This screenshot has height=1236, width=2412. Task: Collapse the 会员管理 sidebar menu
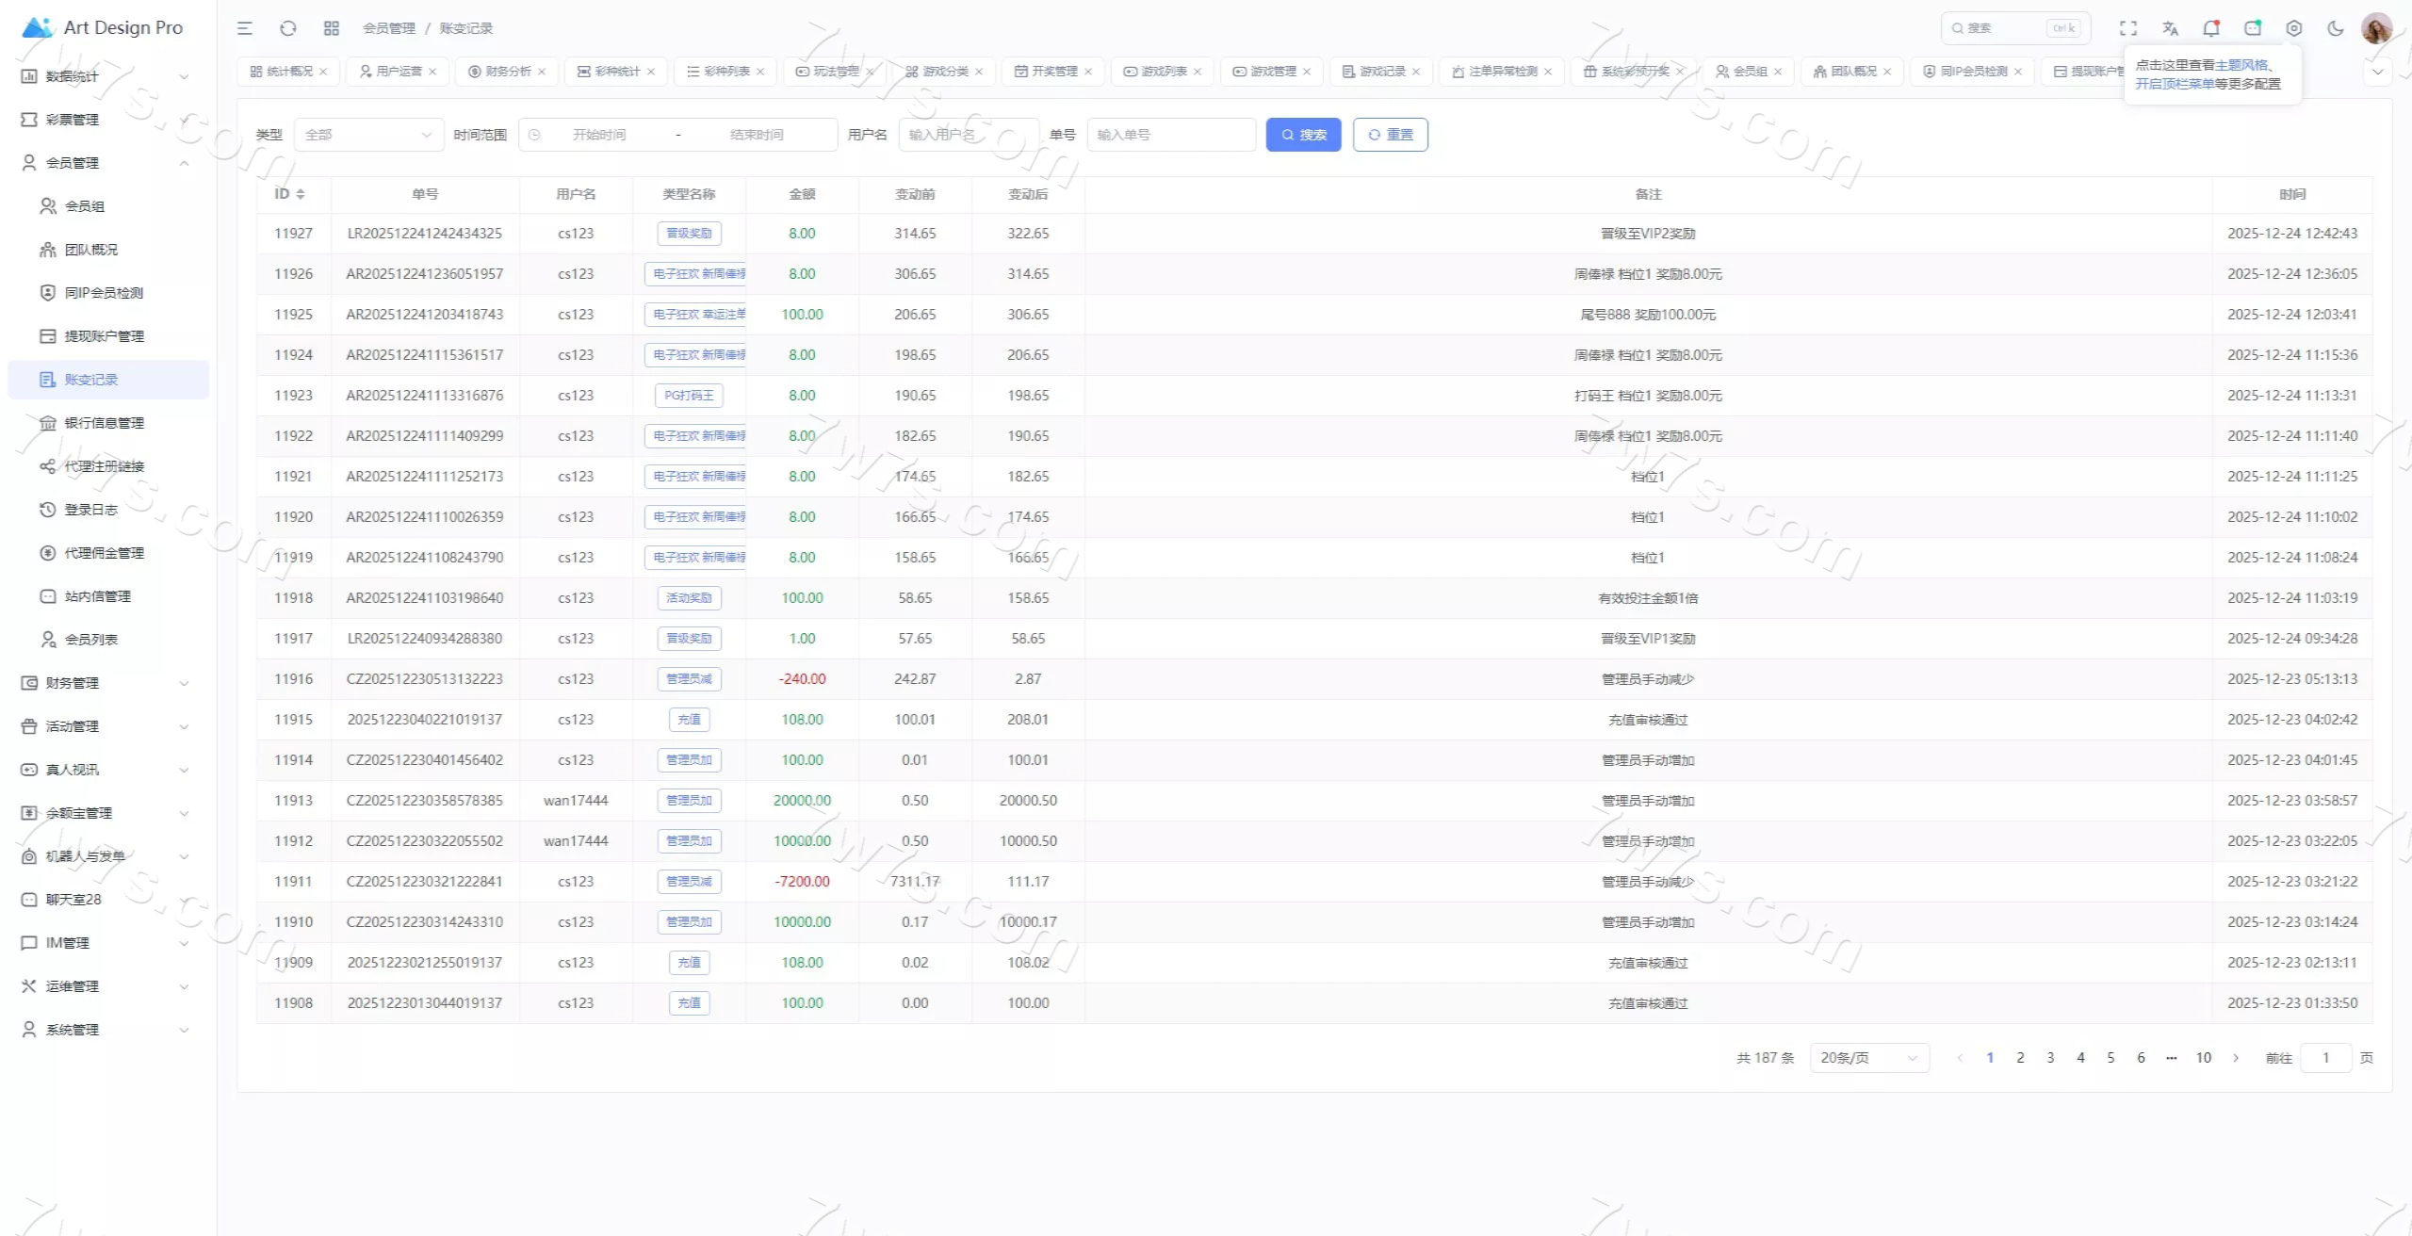point(104,163)
